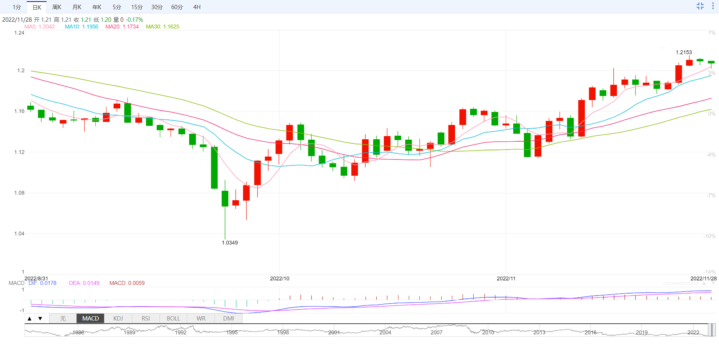
Task: Click year 2019 on the overview timeline
Action: pyautogui.click(x=642, y=332)
